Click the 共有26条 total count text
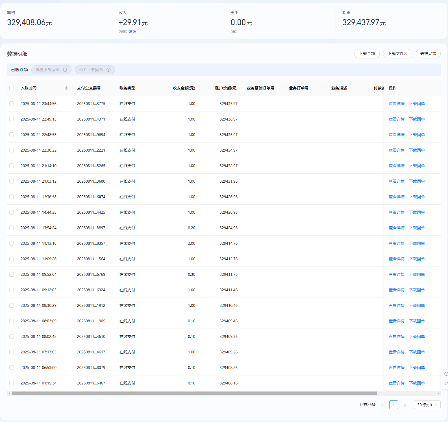The image size is (448, 422). point(367,404)
